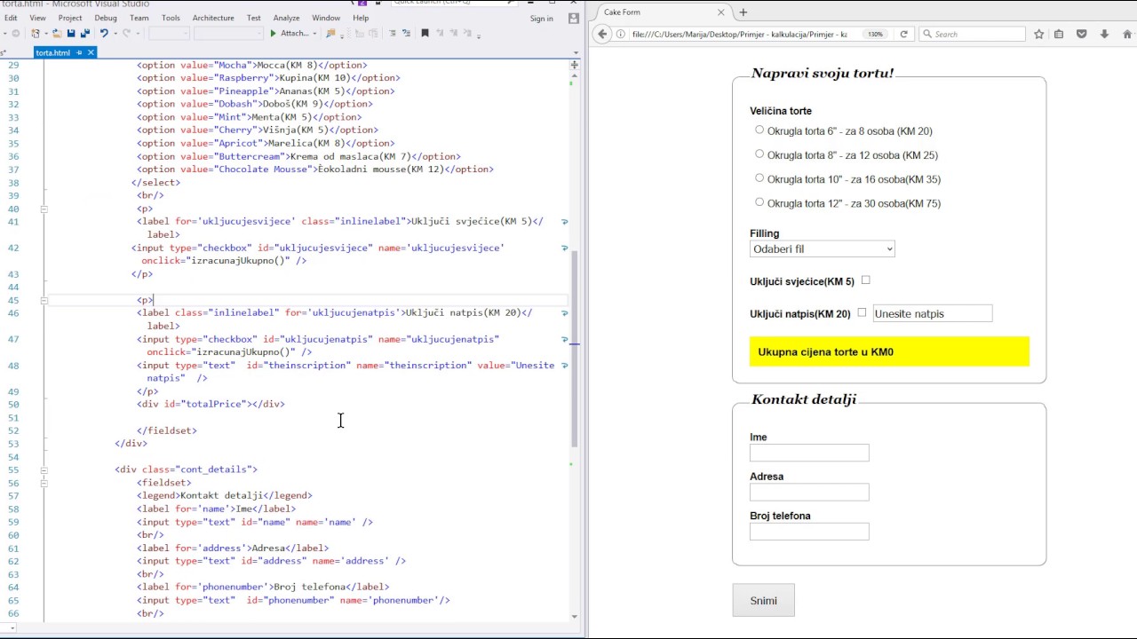Click the account icon next to Sign in
The height and width of the screenshot is (639, 1137).
click(574, 18)
